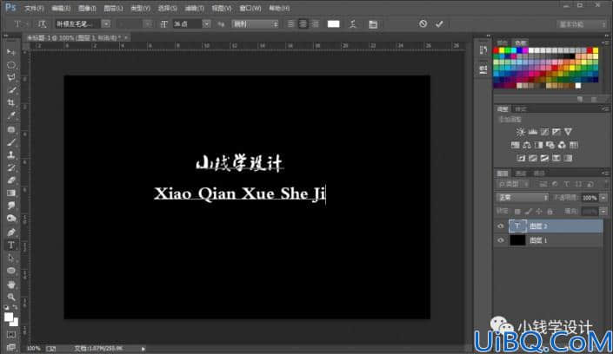Select the Blur tool
The height and width of the screenshot is (354, 613).
click(x=11, y=206)
